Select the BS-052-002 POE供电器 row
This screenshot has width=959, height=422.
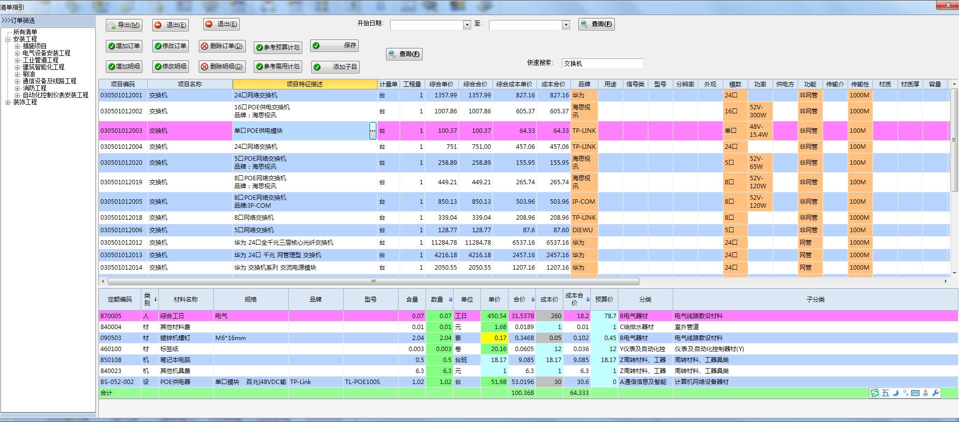pos(528,382)
